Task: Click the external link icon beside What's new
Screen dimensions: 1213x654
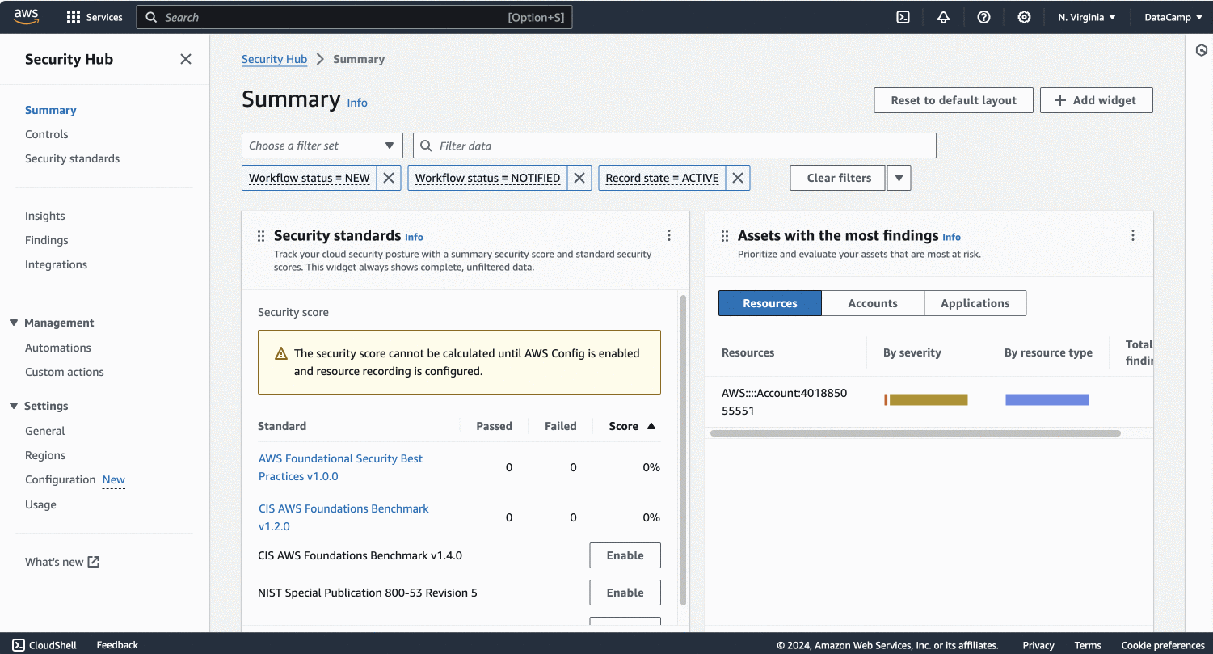Action: pos(94,562)
